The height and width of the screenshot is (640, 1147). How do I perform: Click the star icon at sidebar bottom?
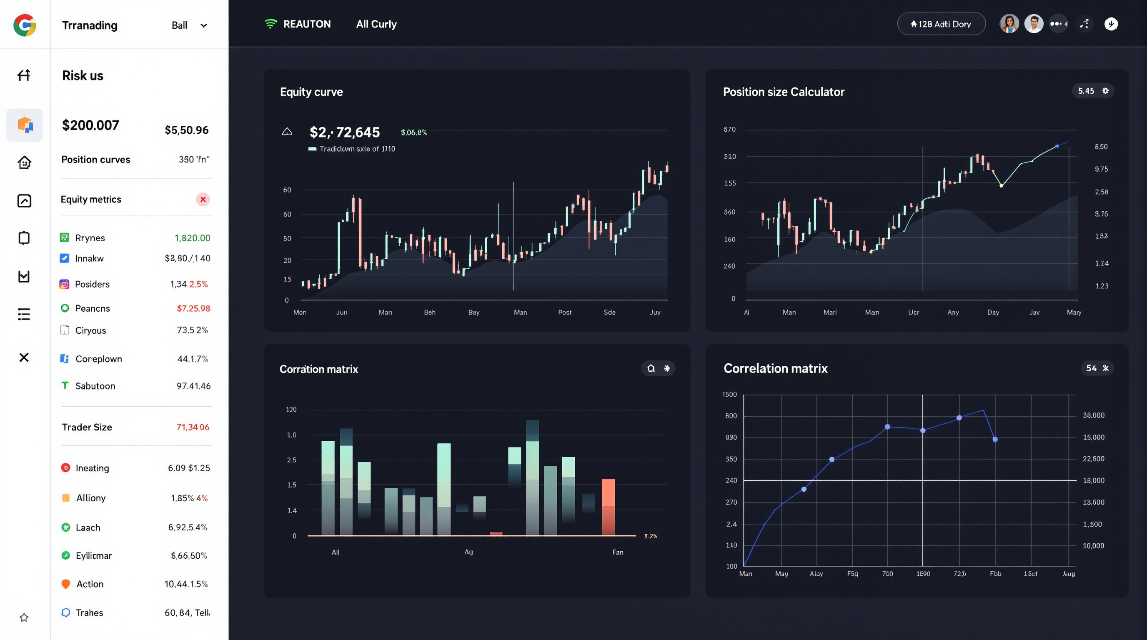pyautogui.click(x=24, y=617)
